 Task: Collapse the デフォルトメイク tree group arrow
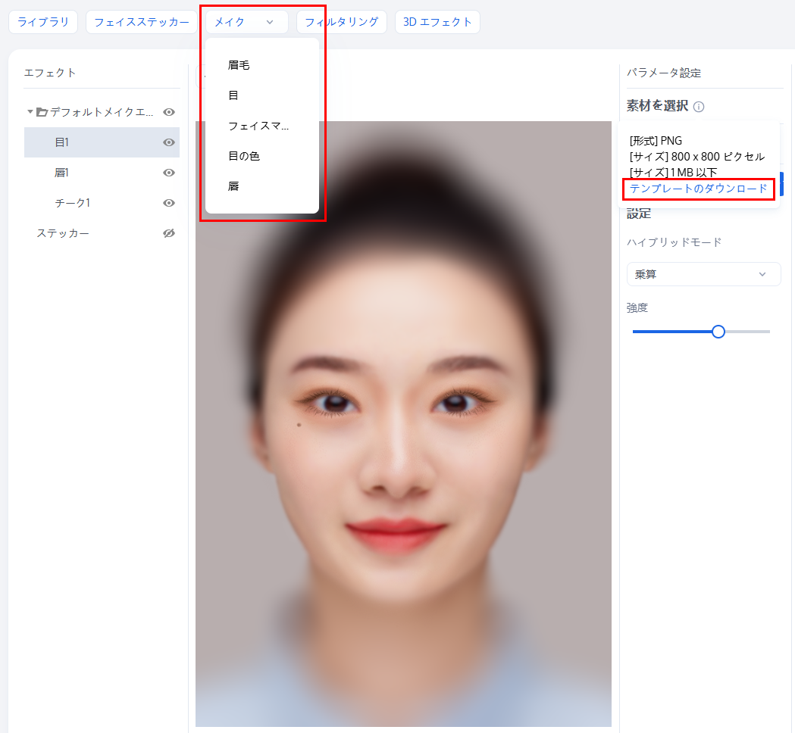point(30,112)
